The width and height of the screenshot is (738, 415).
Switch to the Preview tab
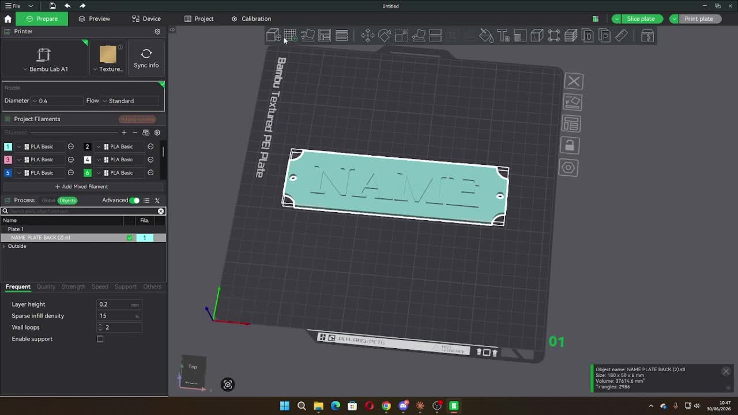[95, 18]
